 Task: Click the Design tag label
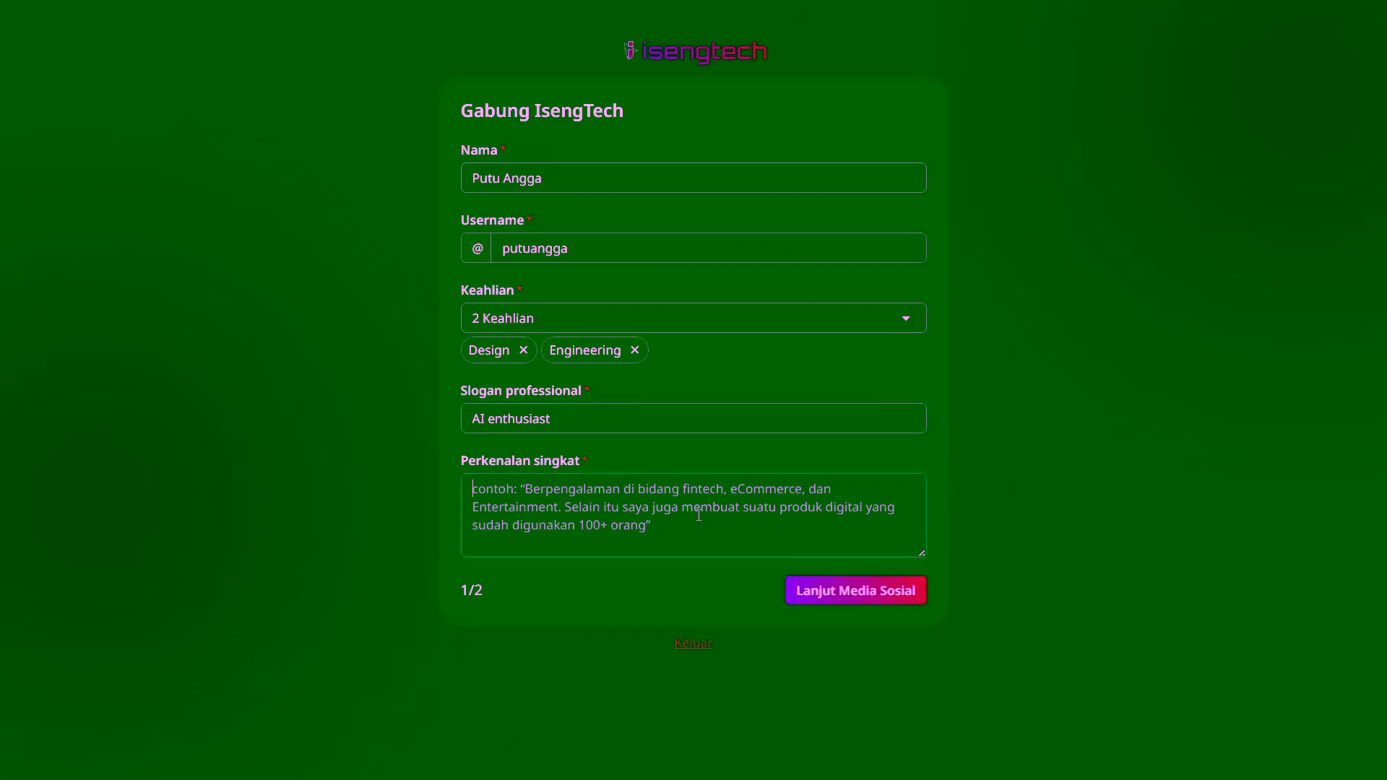pyautogui.click(x=489, y=350)
